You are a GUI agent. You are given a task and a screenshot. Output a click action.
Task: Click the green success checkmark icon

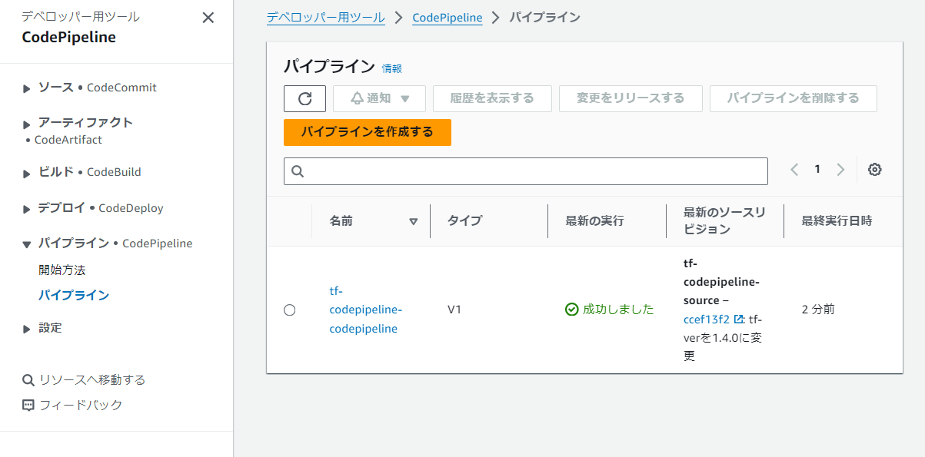pos(571,310)
